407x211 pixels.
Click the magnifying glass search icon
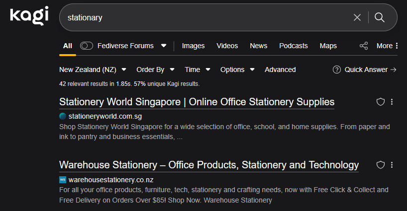click(380, 17)
